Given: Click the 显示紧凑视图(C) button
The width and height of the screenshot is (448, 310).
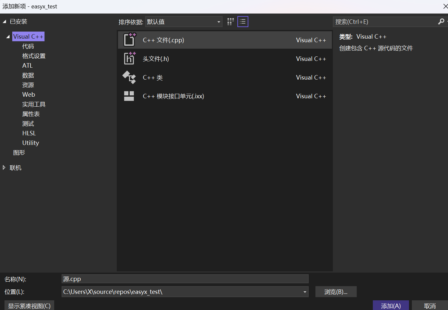Looking at the screenshot, I should point(29,305).
